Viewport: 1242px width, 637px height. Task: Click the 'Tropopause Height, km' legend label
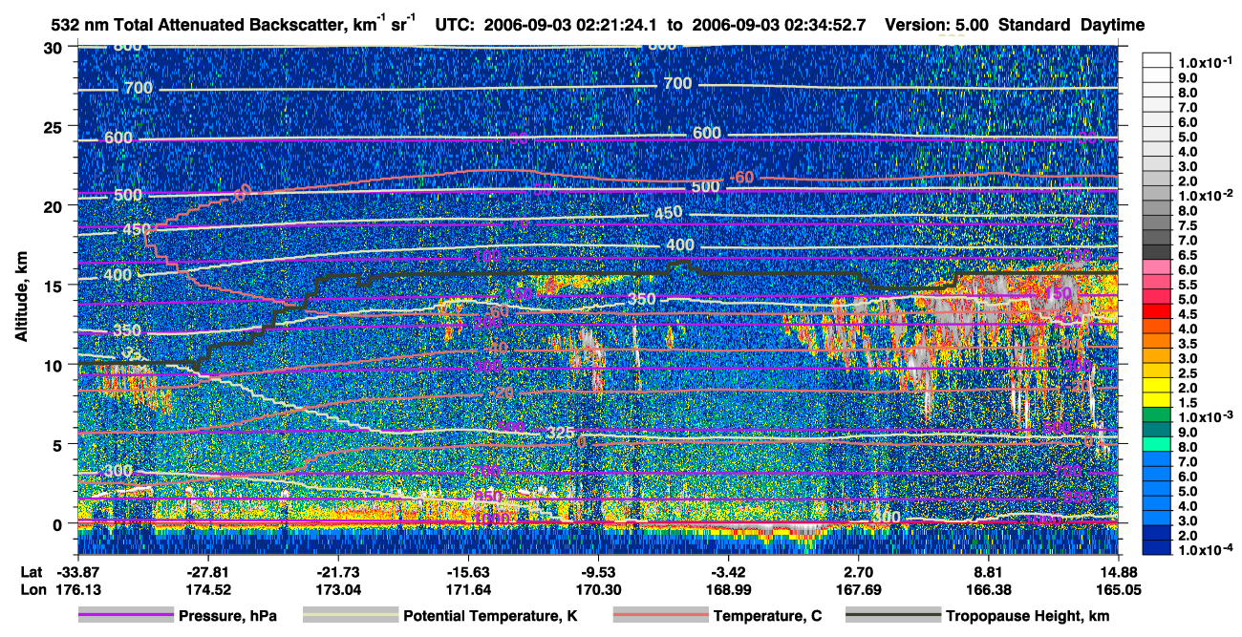1027,617
